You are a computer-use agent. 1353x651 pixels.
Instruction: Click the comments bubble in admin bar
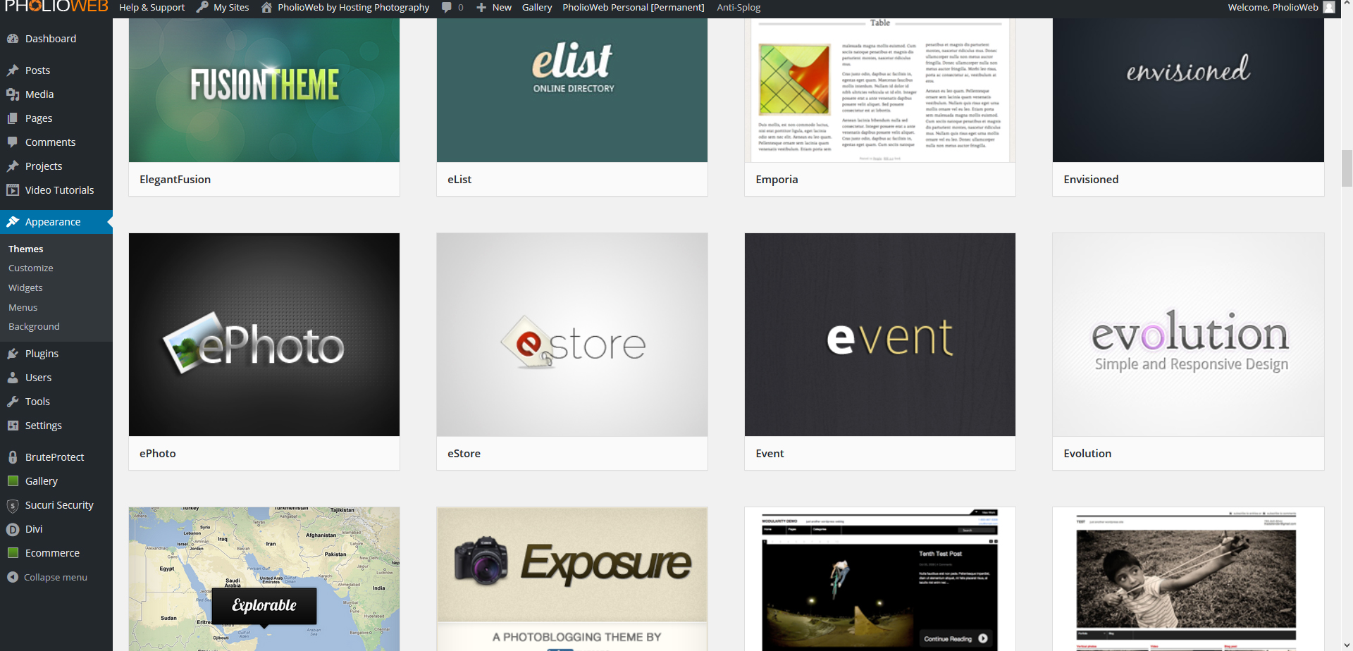pos(446,7)
